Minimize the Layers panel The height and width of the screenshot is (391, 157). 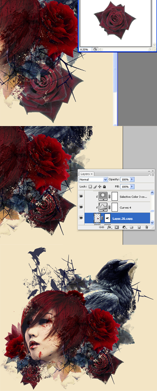(149, 171)
